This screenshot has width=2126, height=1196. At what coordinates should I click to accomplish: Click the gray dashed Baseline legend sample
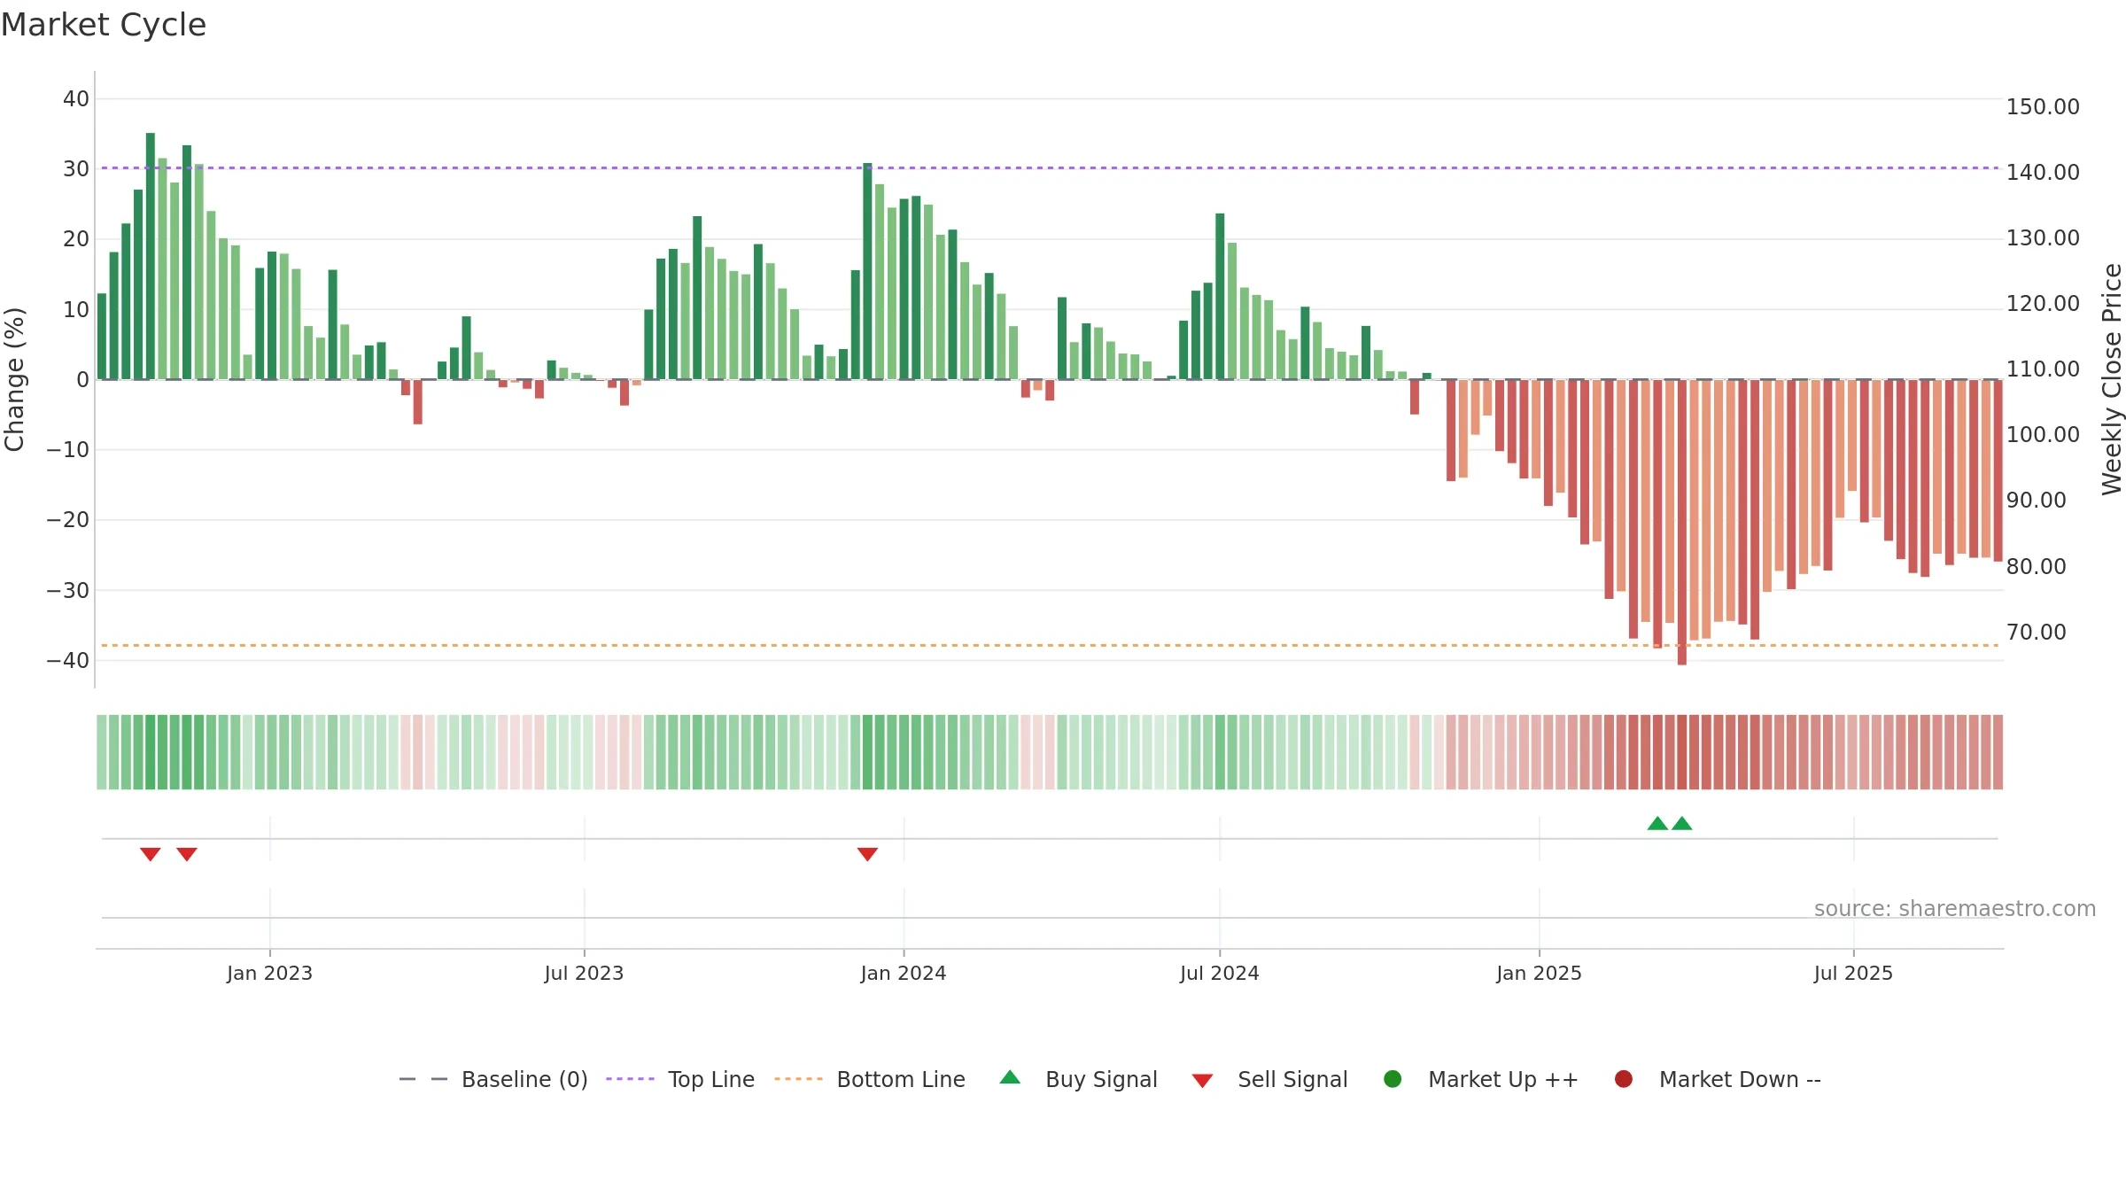click(423, 1079)
